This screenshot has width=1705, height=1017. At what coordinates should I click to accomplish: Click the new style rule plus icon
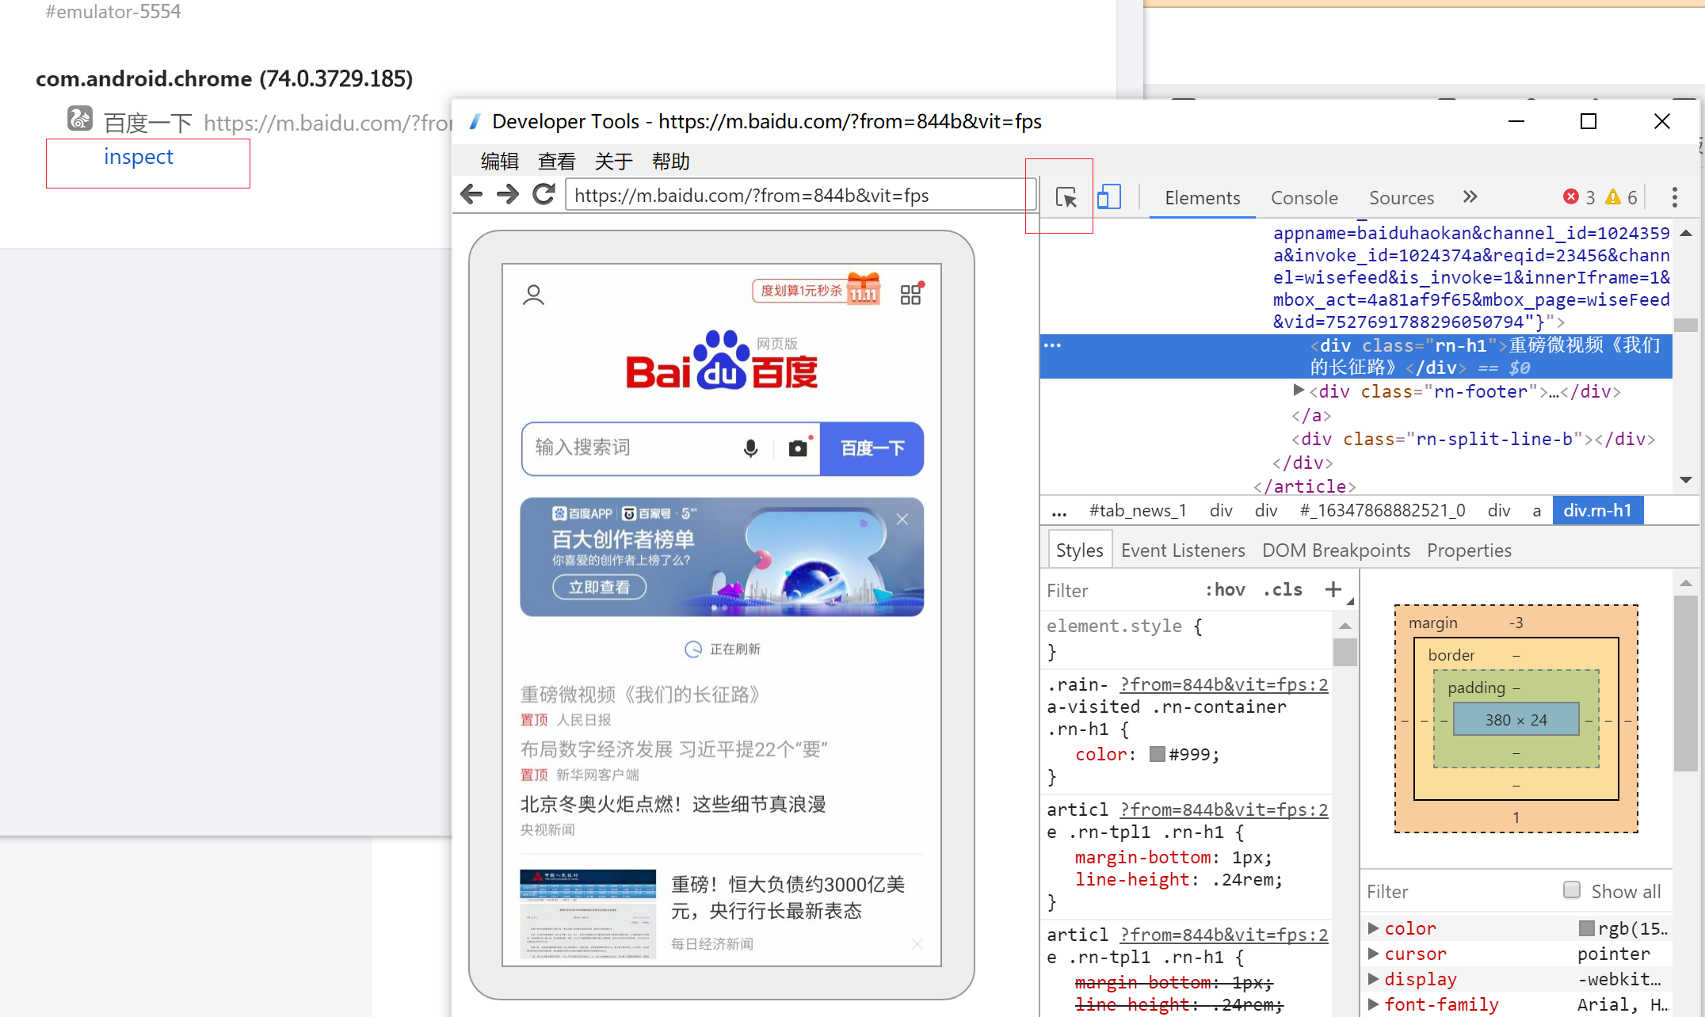[x=1333, y=589]
